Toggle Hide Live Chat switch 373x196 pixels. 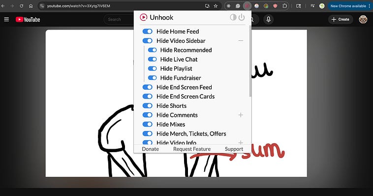152,59
